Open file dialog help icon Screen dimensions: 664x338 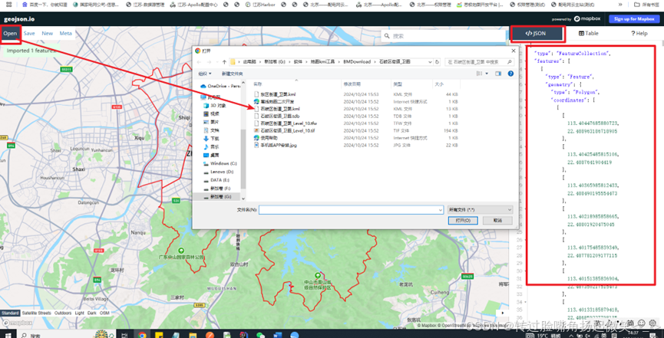[510, 74]
